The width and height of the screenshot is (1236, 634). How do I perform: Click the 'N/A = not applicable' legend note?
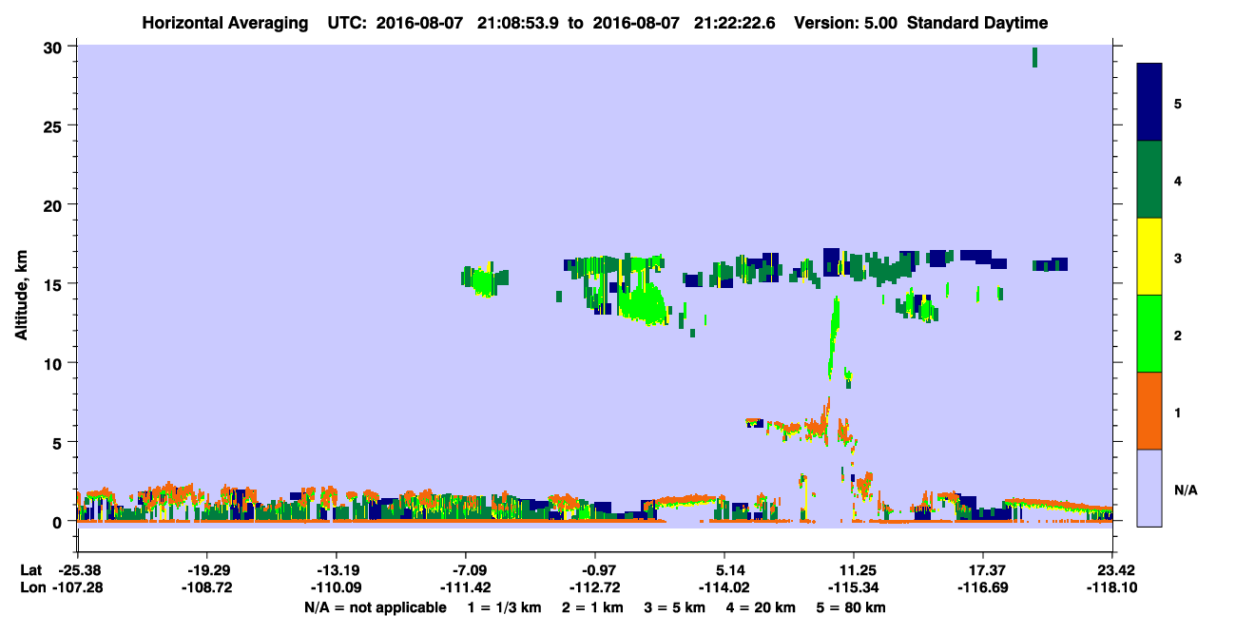coord(375,607)
